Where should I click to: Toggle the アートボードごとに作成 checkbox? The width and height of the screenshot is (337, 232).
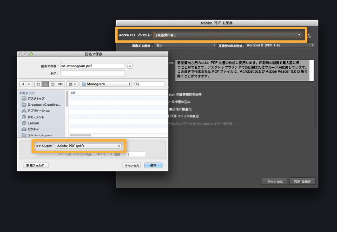click(x=57, y=155)
